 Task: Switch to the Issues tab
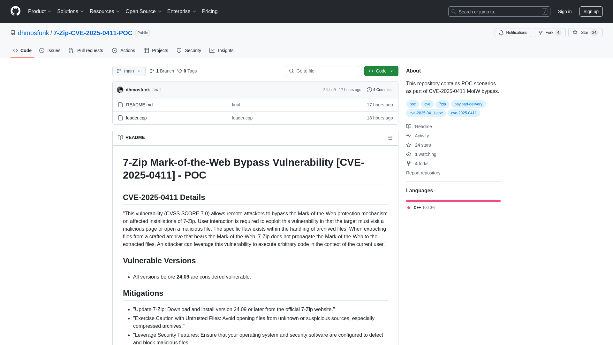(x=50, y=50)
